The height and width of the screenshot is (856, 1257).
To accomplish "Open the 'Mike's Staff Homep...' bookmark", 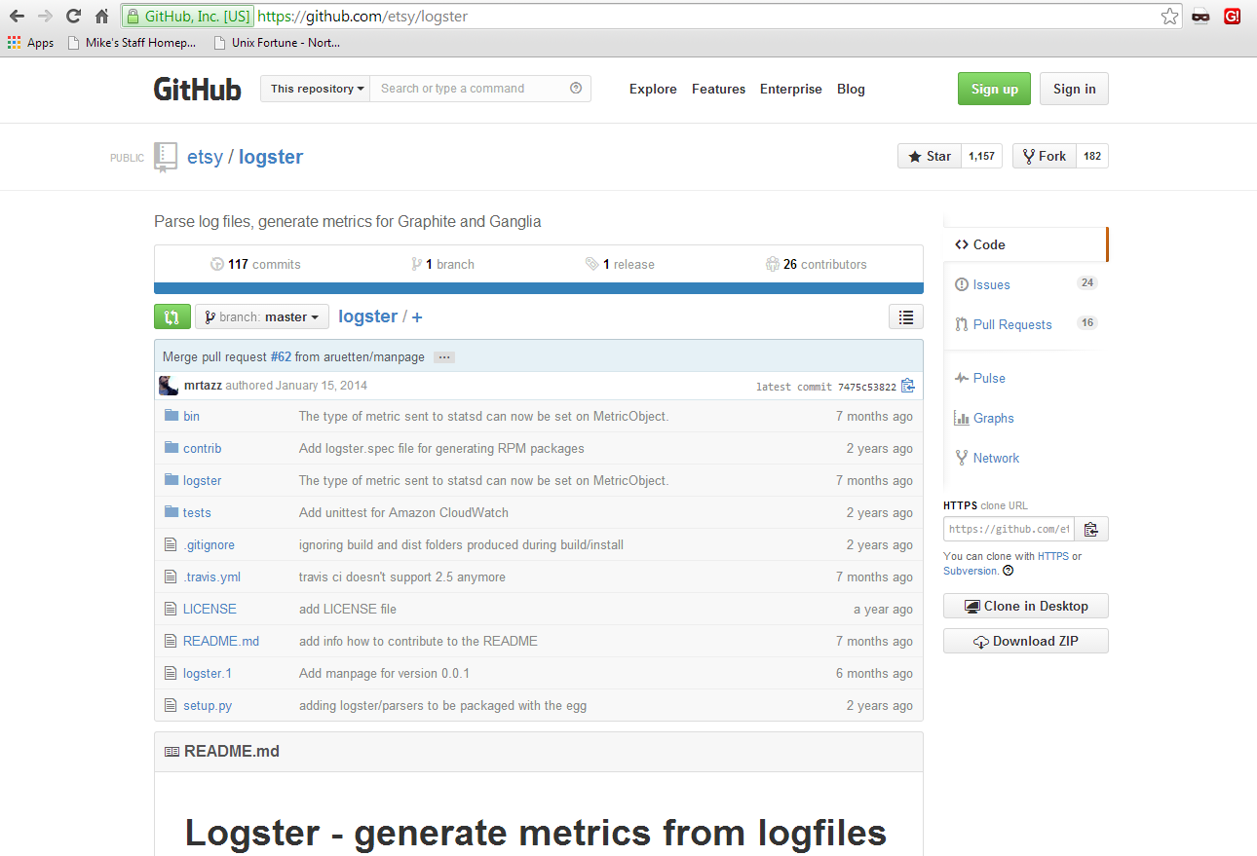I will (x=133, y=43).
